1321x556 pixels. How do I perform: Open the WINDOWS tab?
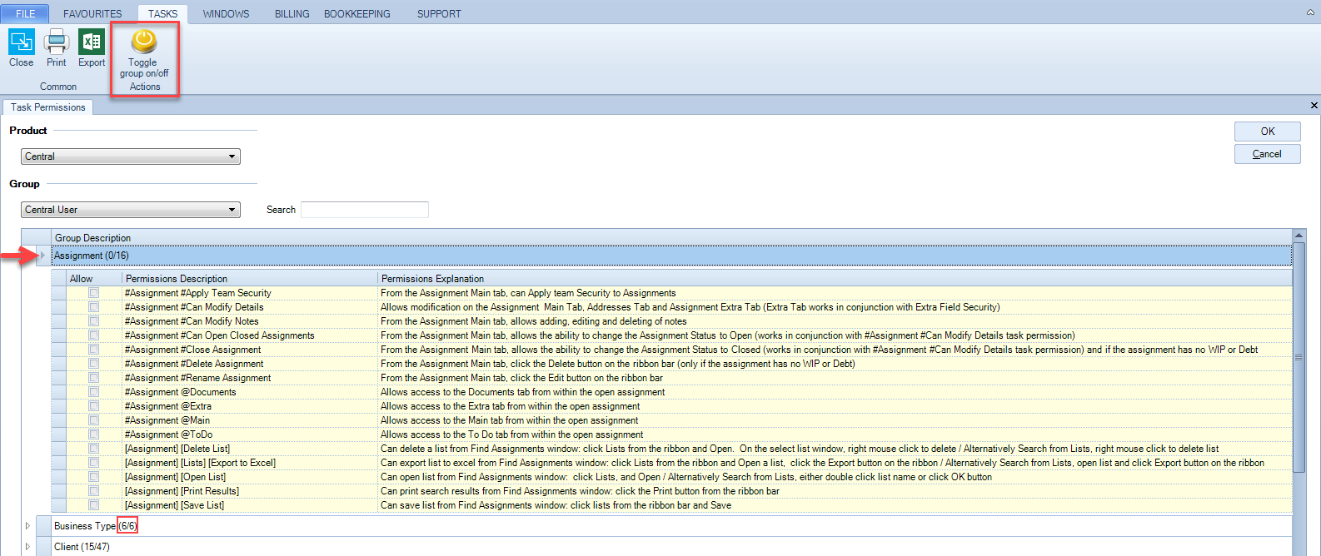[x=226, y=14]
